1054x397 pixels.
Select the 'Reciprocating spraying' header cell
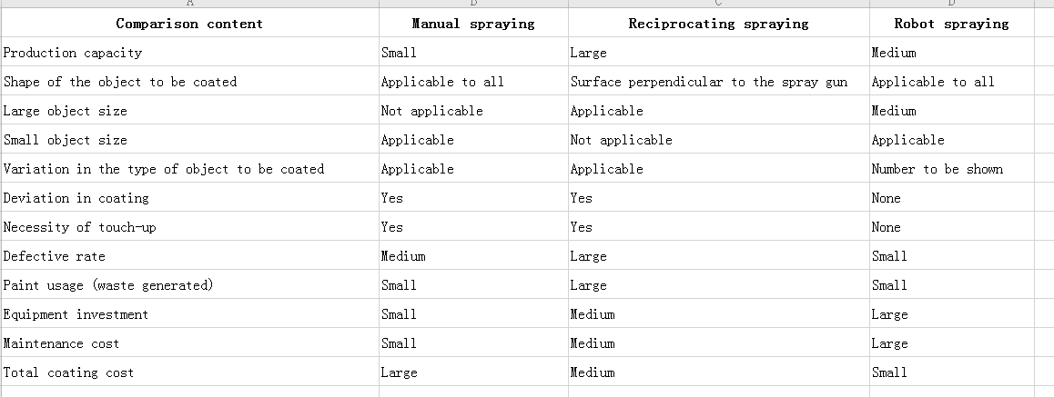coord(718,23)
